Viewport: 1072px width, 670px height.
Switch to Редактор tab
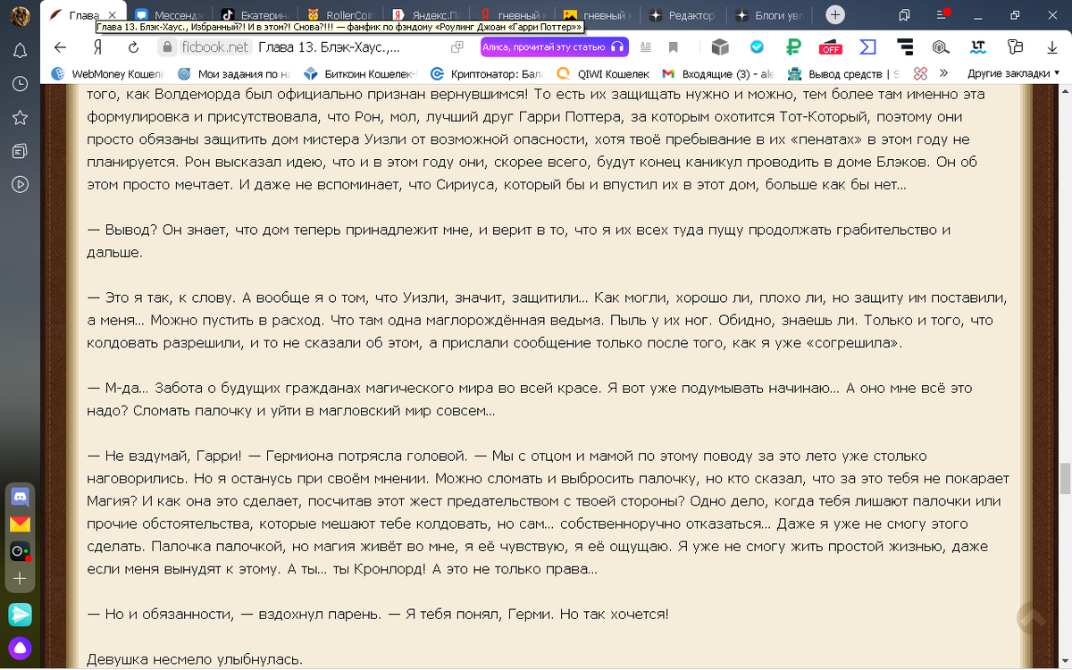(x=683, y=15)
